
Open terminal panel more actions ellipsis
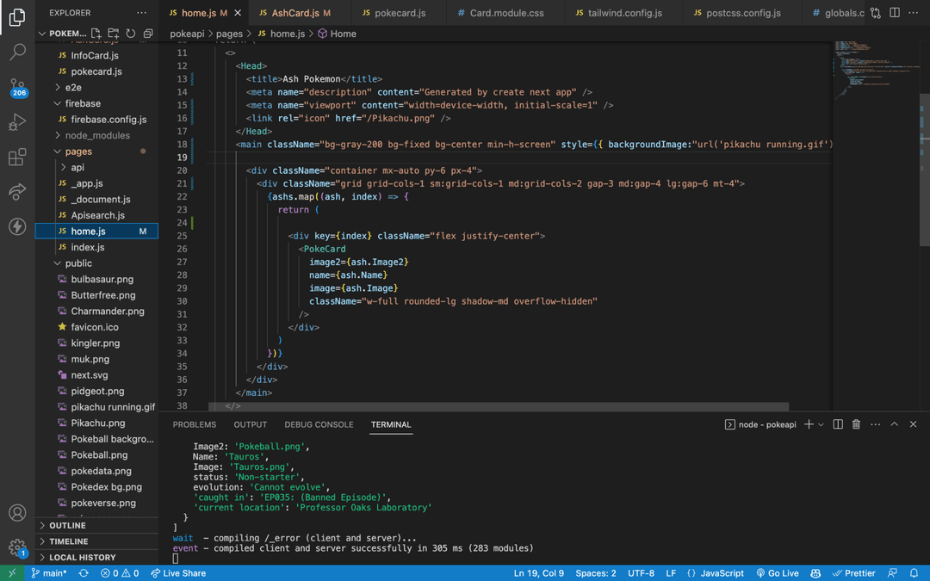coord(876,424)
